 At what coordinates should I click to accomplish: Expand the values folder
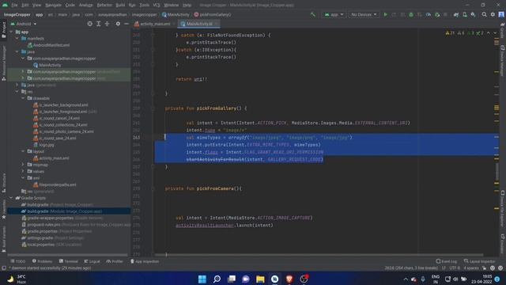coord(23,171)
